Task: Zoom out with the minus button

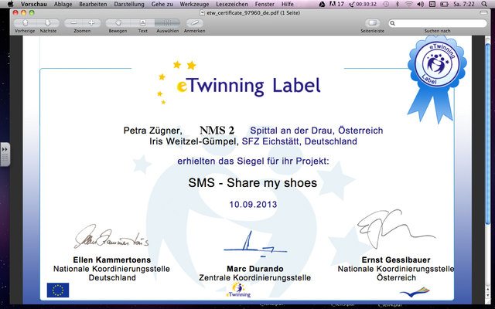Action: pos(75,23)
